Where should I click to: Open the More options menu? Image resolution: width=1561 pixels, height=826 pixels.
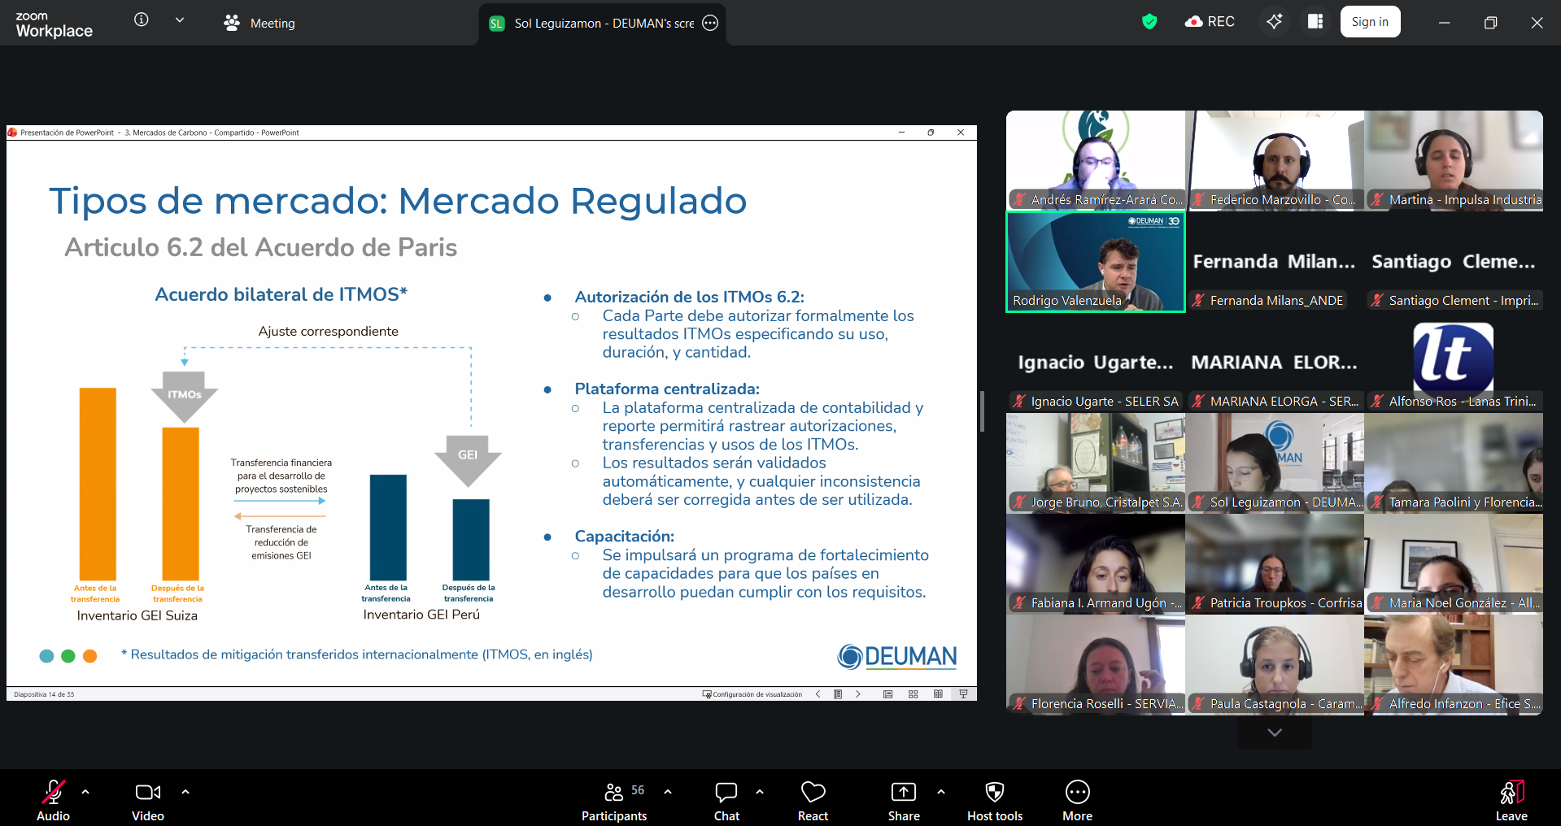(1077, 800)
